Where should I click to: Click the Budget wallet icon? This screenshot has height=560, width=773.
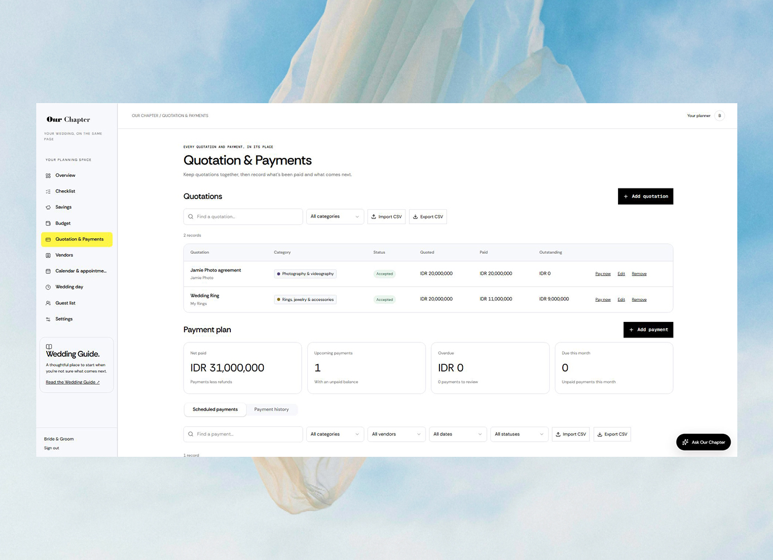click(48, 224)
